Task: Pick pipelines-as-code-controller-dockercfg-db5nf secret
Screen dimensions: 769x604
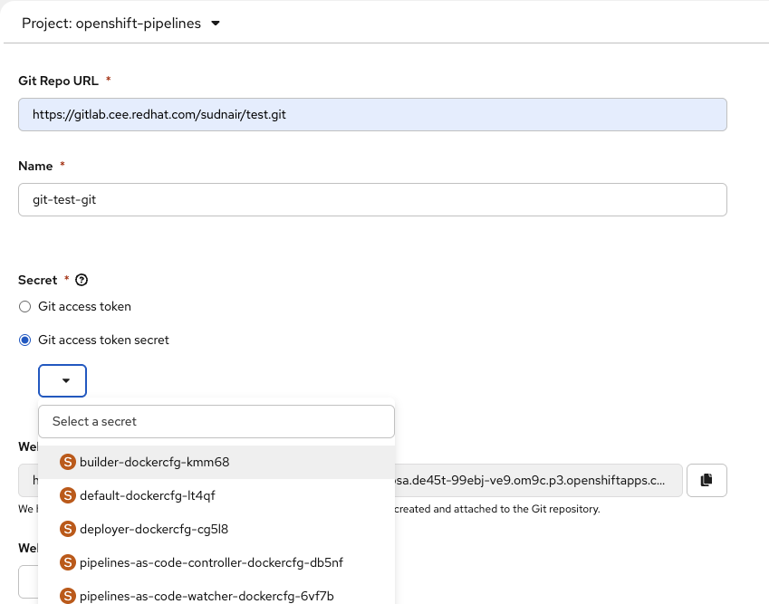Action: tap(211, 562)
